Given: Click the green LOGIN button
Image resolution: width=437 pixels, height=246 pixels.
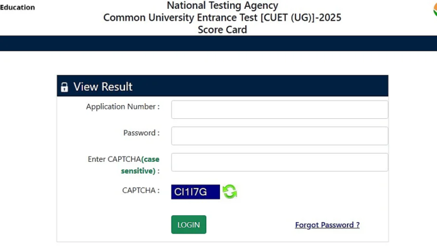Looking at the screenshot, I should click(x=188, y=225).
